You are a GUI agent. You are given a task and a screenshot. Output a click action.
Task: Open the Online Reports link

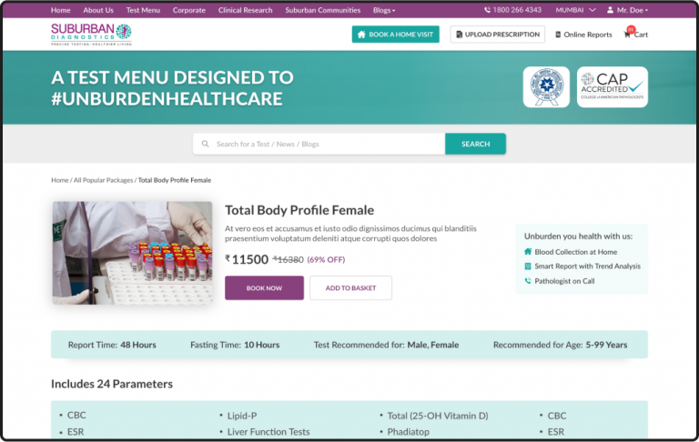tap(583, 35)
